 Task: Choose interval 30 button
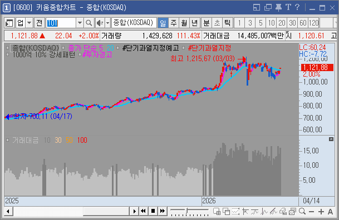click(292, 23)
